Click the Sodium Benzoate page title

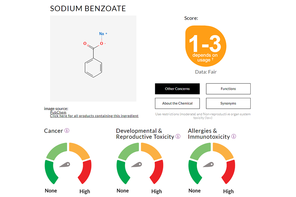[88, 9]
